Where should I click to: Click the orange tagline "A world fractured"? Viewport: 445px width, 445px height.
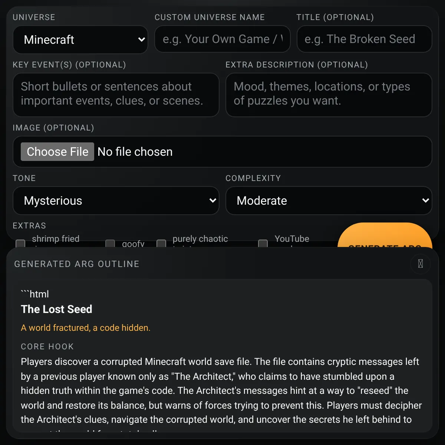tap(86, 328)
